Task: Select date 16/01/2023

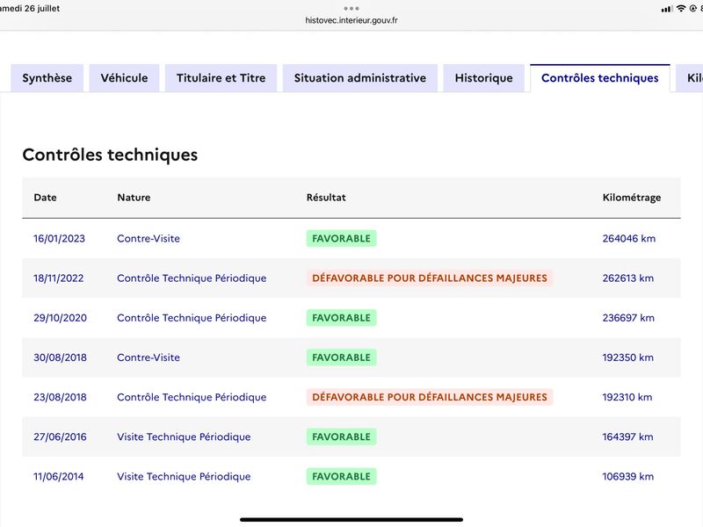Action: 59,238
